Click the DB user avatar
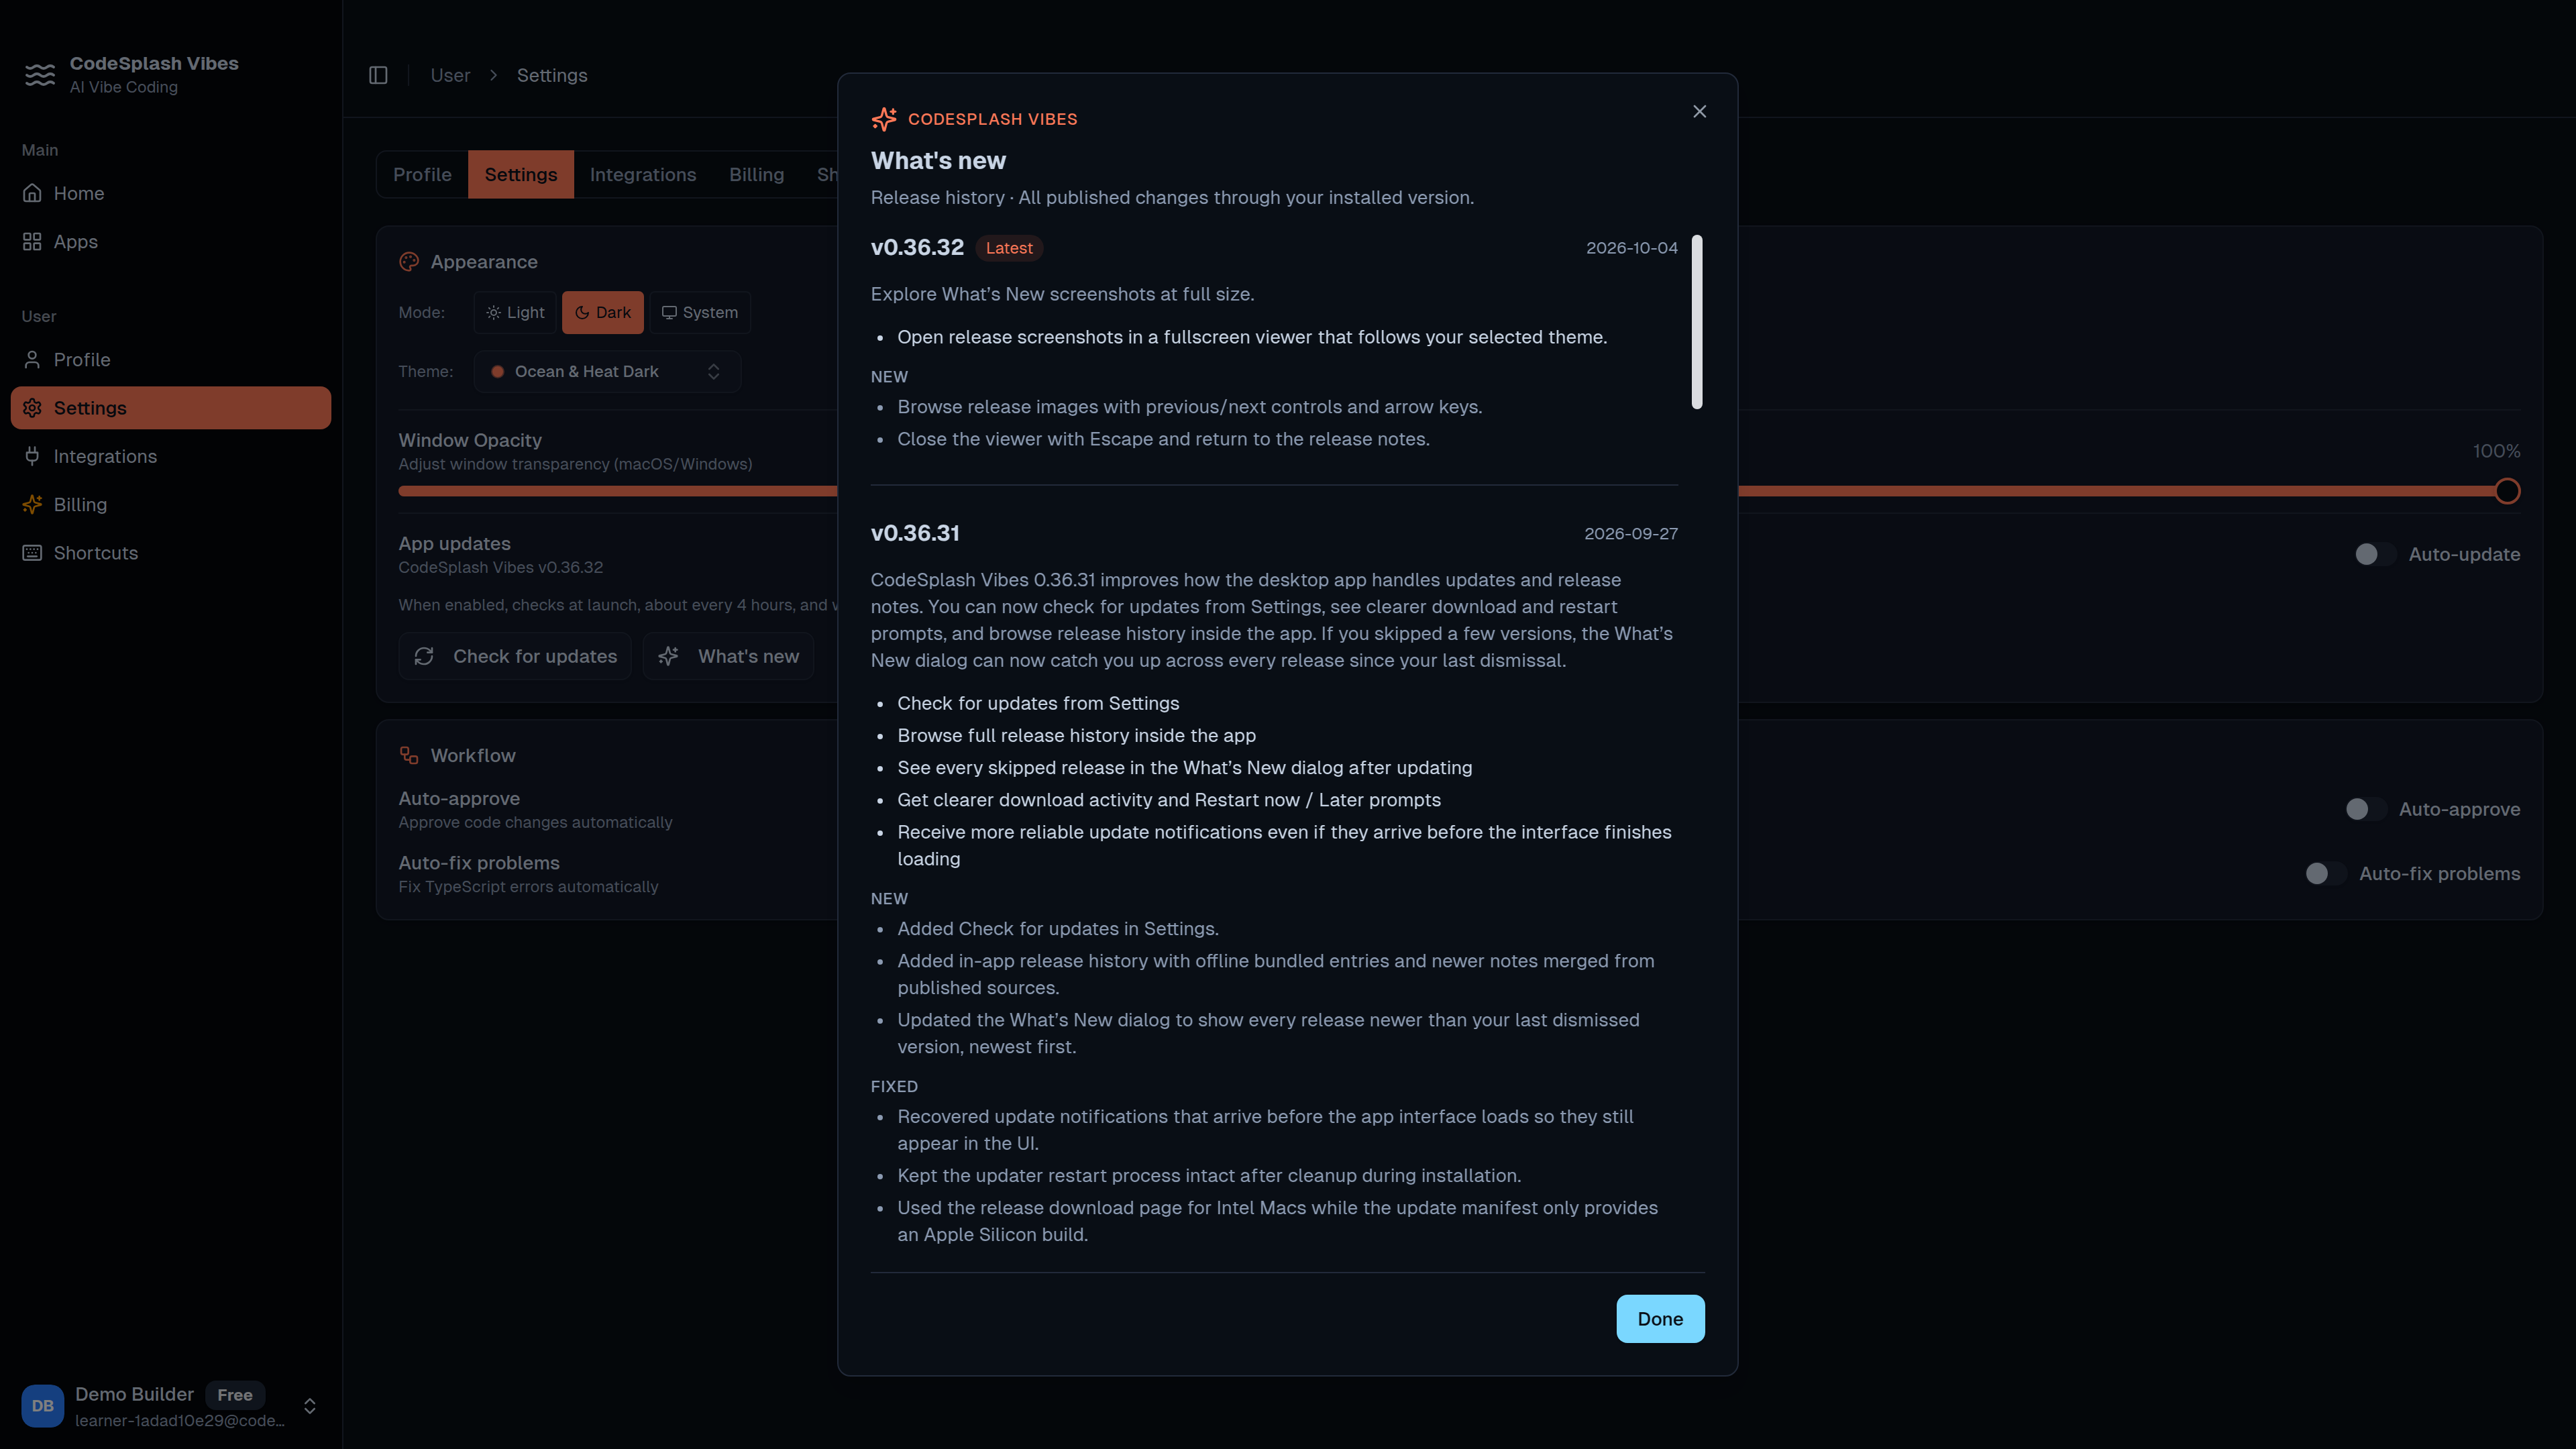 pyautogui.click(x=42, y=1405)
